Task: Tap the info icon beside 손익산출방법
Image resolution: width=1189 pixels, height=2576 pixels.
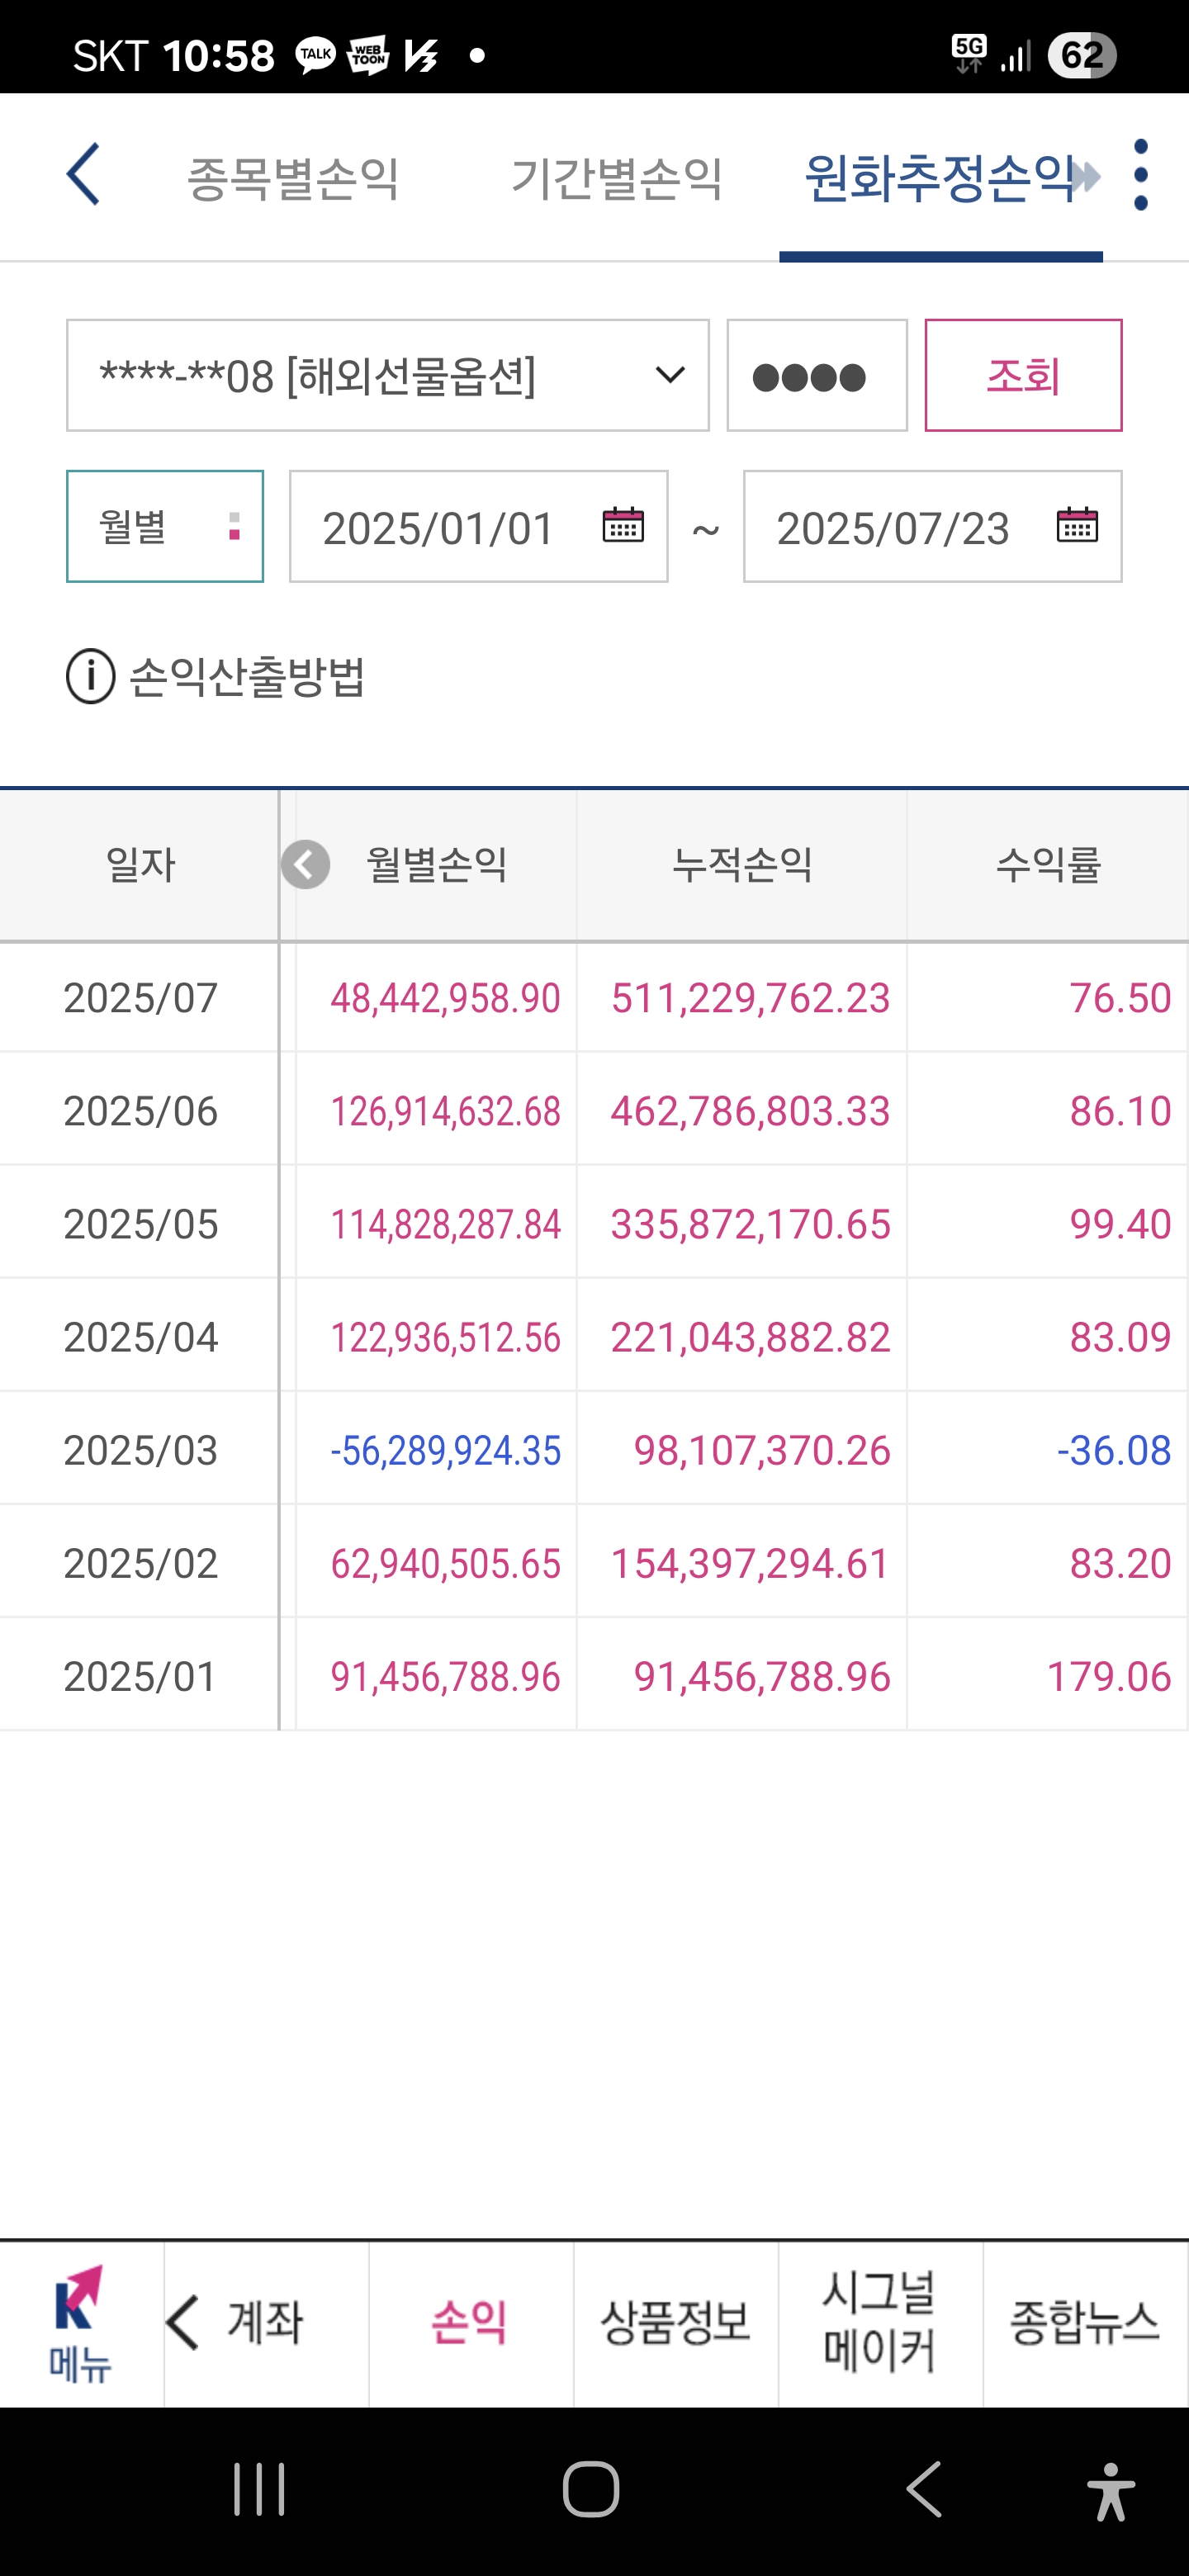Action: coord(91,676)
